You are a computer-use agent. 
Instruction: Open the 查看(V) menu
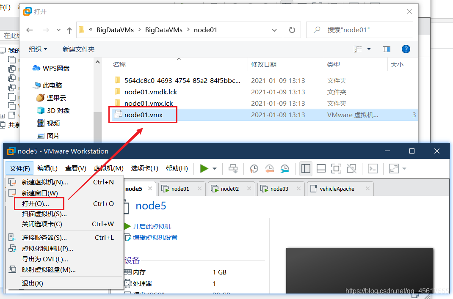click(76, 168)
